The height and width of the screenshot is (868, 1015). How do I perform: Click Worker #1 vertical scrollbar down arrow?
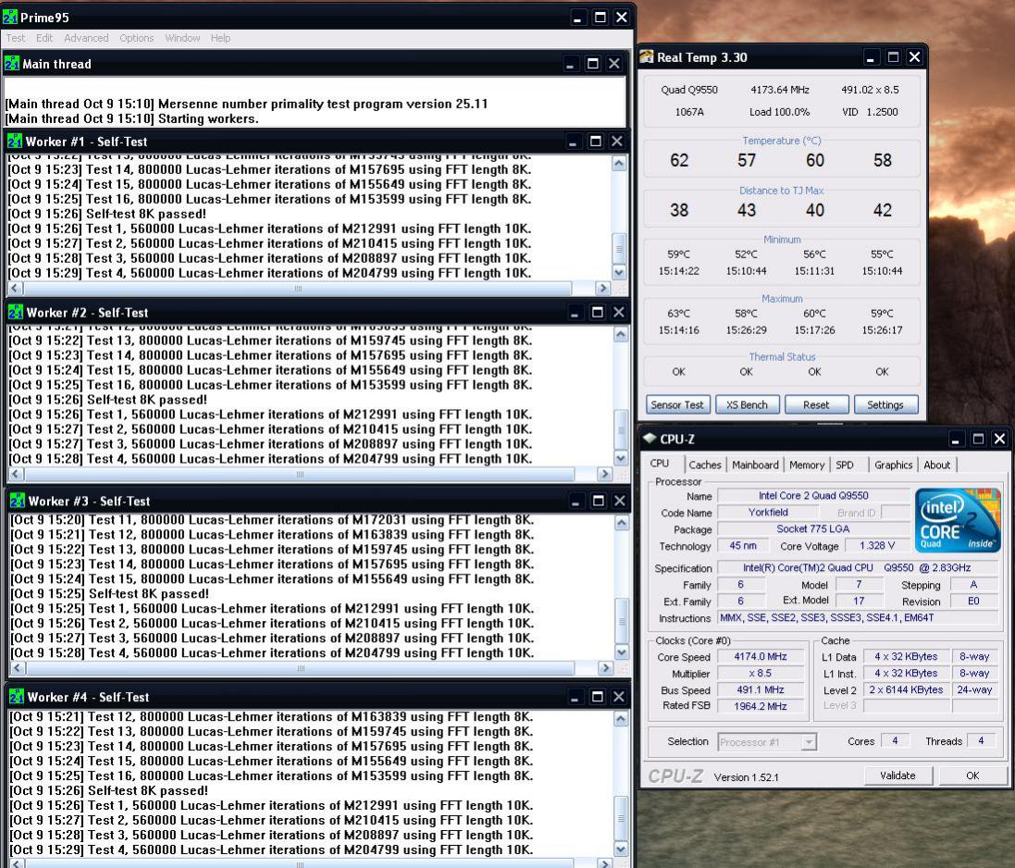[x=619, y=272]
